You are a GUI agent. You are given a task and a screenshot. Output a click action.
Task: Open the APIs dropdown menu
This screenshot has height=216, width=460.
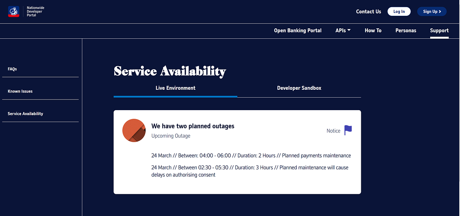(x=342, y=30)
